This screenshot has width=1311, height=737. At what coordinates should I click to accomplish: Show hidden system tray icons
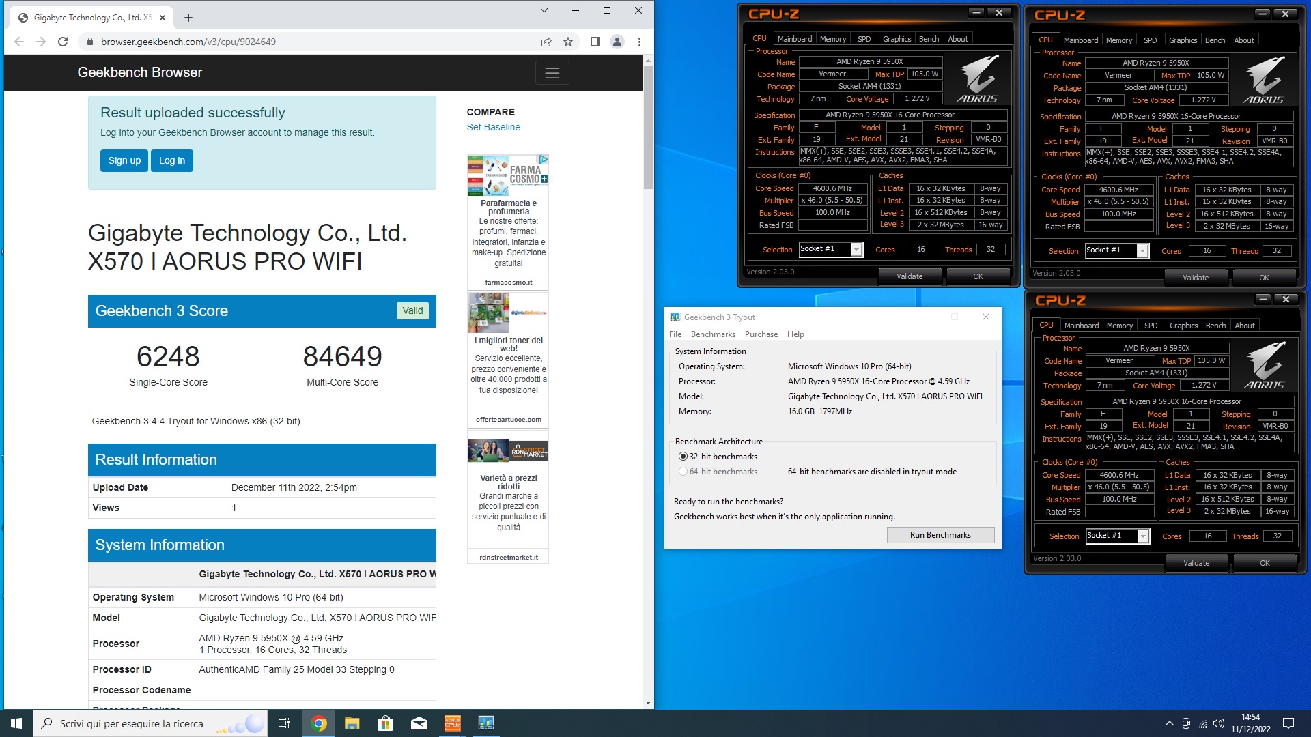(1169, 723)
